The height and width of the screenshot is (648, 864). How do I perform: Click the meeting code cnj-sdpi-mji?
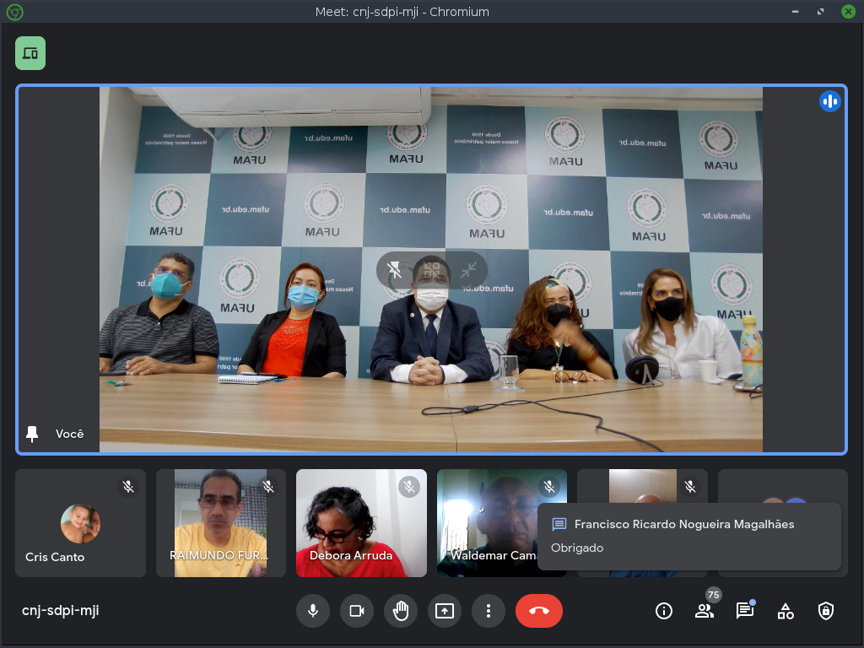point(61,611)
